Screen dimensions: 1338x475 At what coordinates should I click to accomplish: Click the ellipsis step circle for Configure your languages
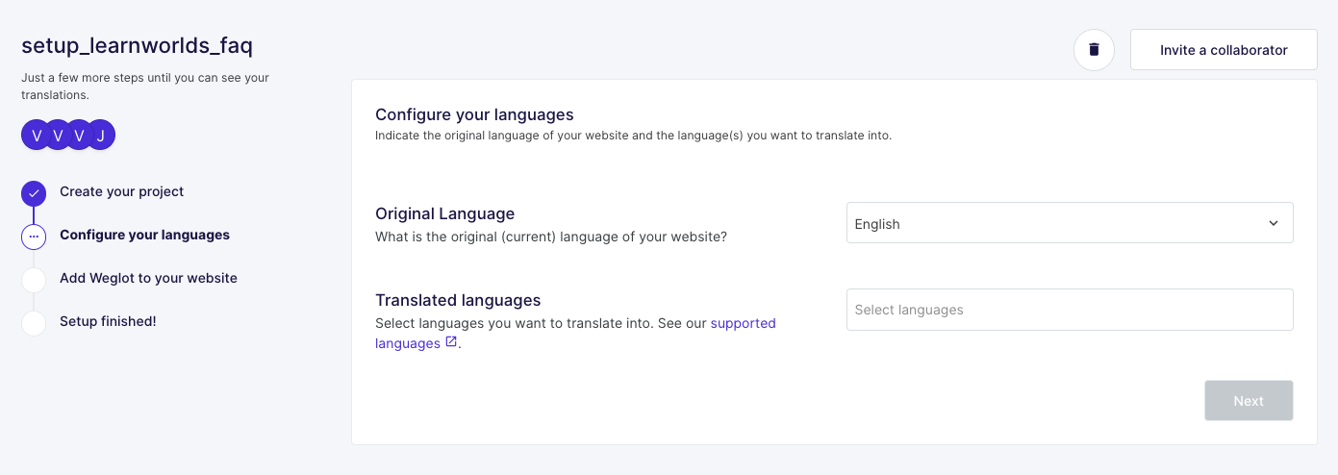click(34, 237)
